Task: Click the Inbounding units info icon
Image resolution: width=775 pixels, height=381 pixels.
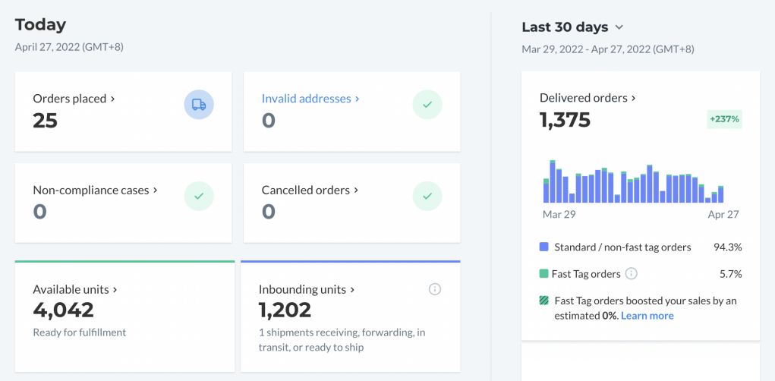Action: pyautogui.click(x=435, y=288)
